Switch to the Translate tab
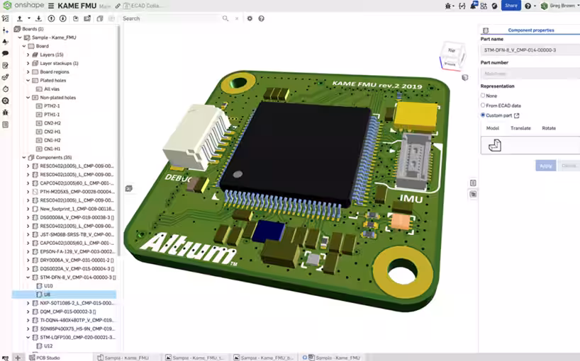The width and height of the screenshot is (580, 361). (x=520, y=128)
